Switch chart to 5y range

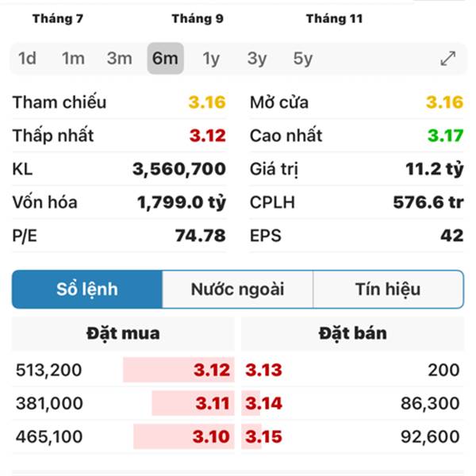click(x=303, y=58)
